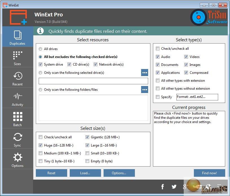The width and height of the screenshot is (230, 196).
Task: Click the TriSun Software logo
Action: click(x=209, y=17)
